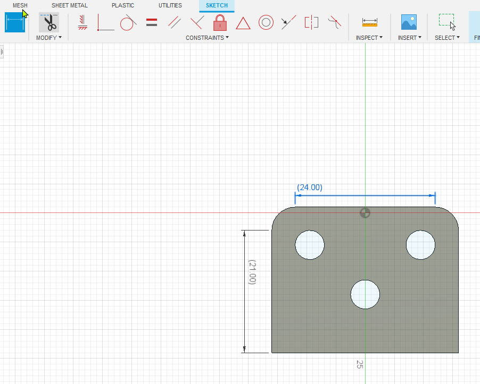480x384 pixels.
Task: Apply the Tangent constraint
Action: (128, 22)
